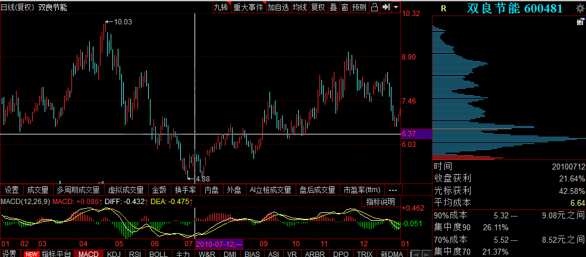The image size is (586, 257).
Task: Open 指标说明 indicator description
Action: coord(380,202)
